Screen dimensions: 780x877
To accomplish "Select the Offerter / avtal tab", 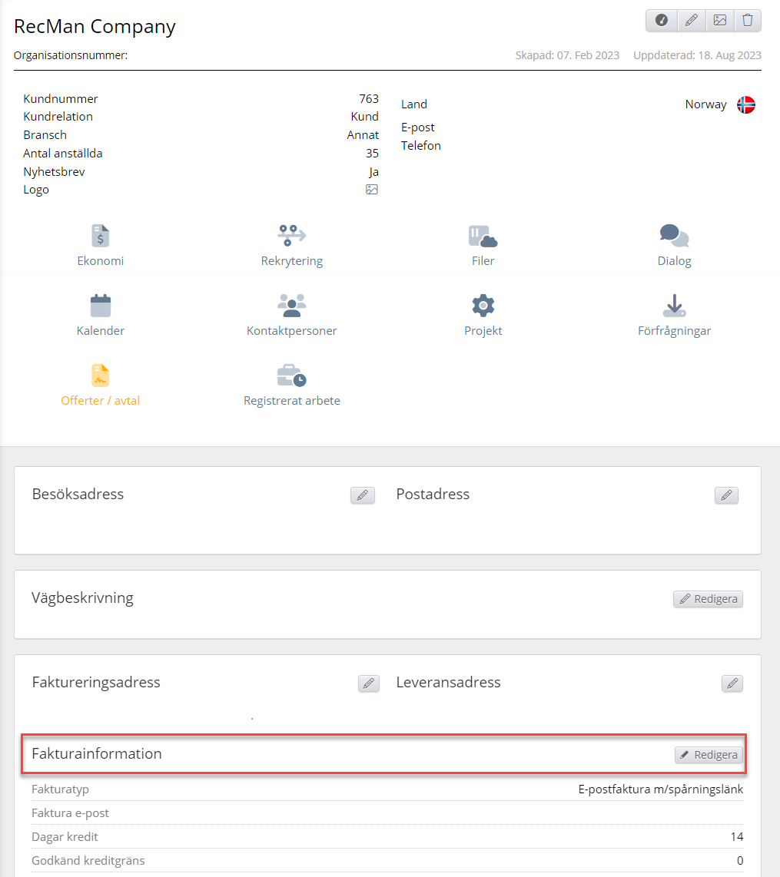I will pyautogui.click(x=100, y=385).
